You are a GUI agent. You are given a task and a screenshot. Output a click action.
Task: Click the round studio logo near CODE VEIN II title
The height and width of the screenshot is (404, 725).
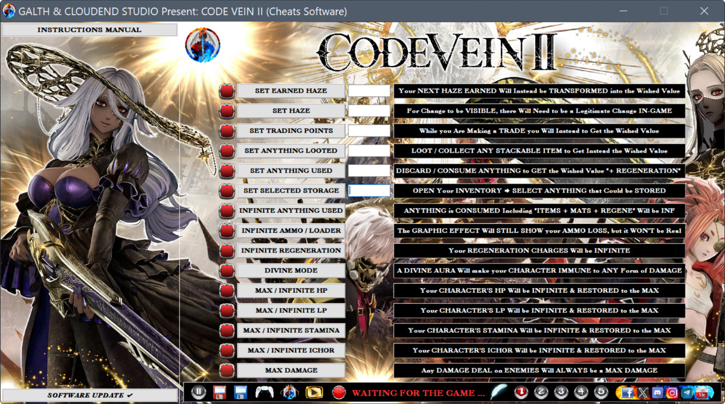pos(202,45)
